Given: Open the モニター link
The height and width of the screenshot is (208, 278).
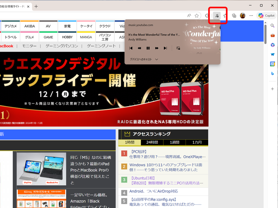Looking at the screenshot, I should click(29, 46).
